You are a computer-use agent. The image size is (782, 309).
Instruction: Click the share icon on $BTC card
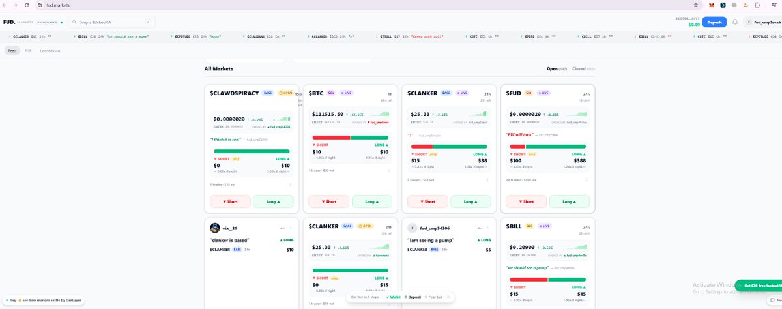(x=389, y=171)
